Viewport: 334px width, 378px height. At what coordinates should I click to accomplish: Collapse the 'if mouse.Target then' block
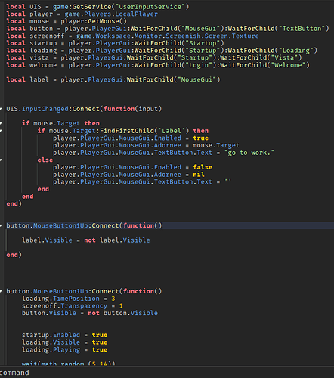[x=1, y=123]
